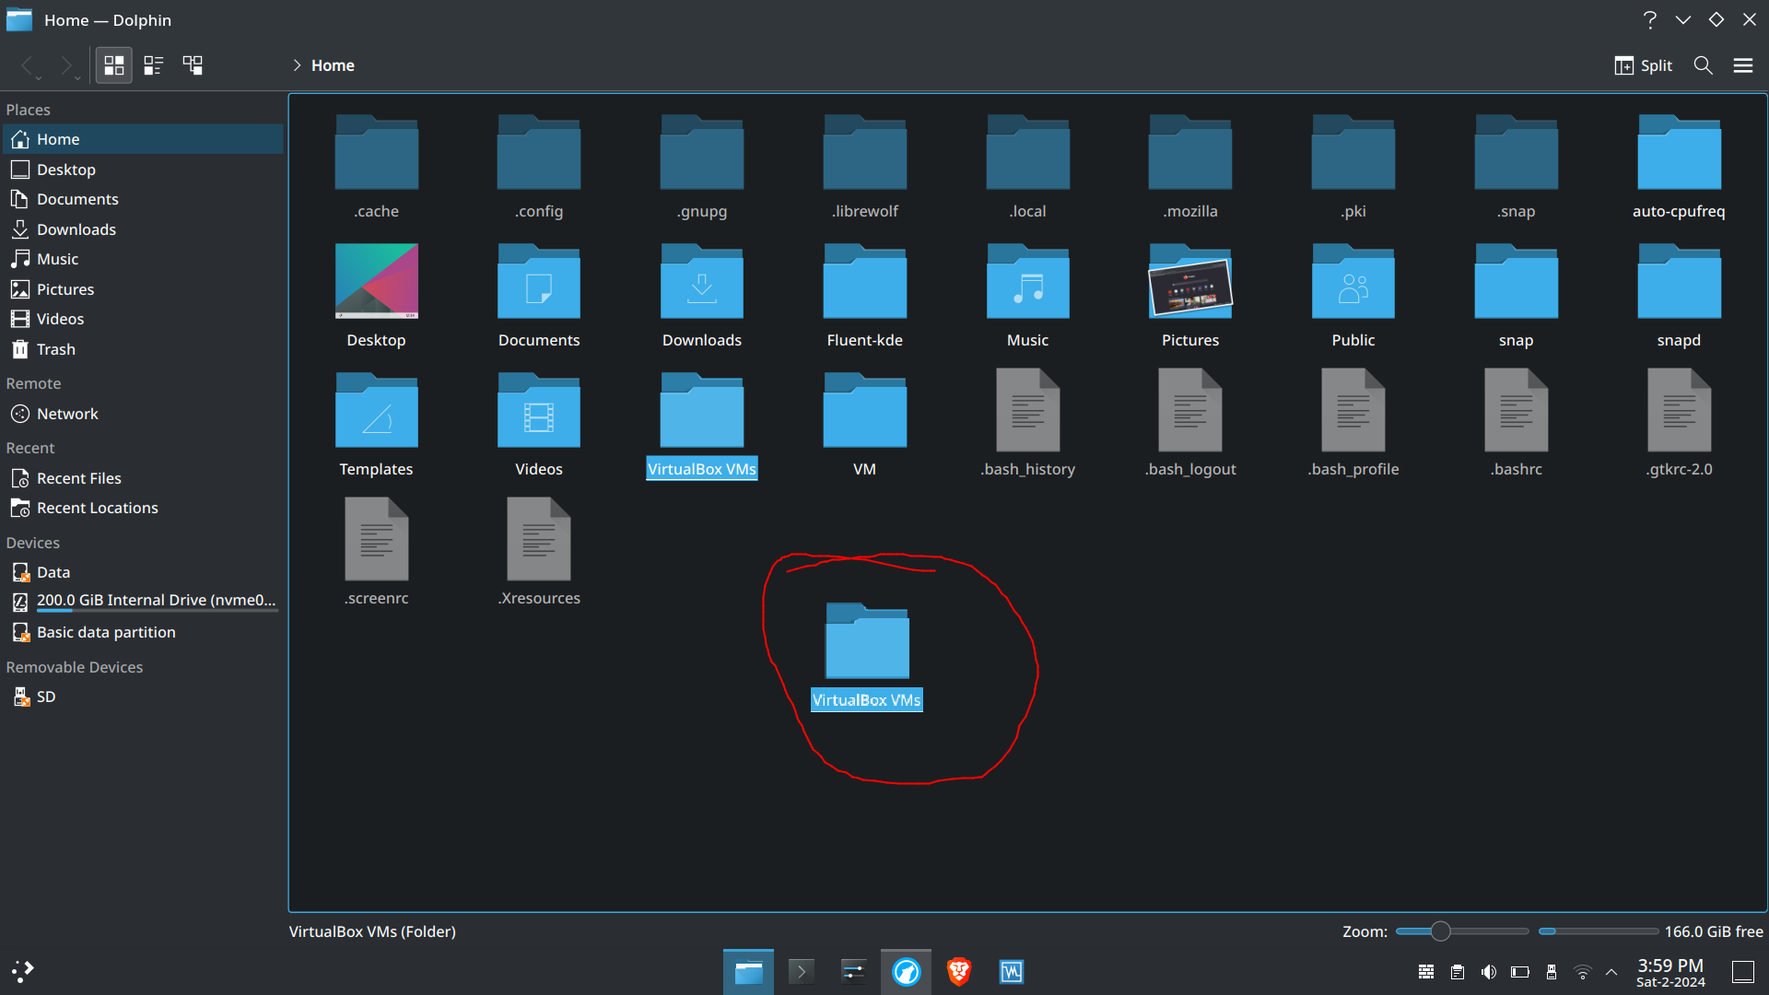This screenshot has width=1769, height=995.
Task: Open the circled VirtualBox VMs folder
Action: coord(866,642)
